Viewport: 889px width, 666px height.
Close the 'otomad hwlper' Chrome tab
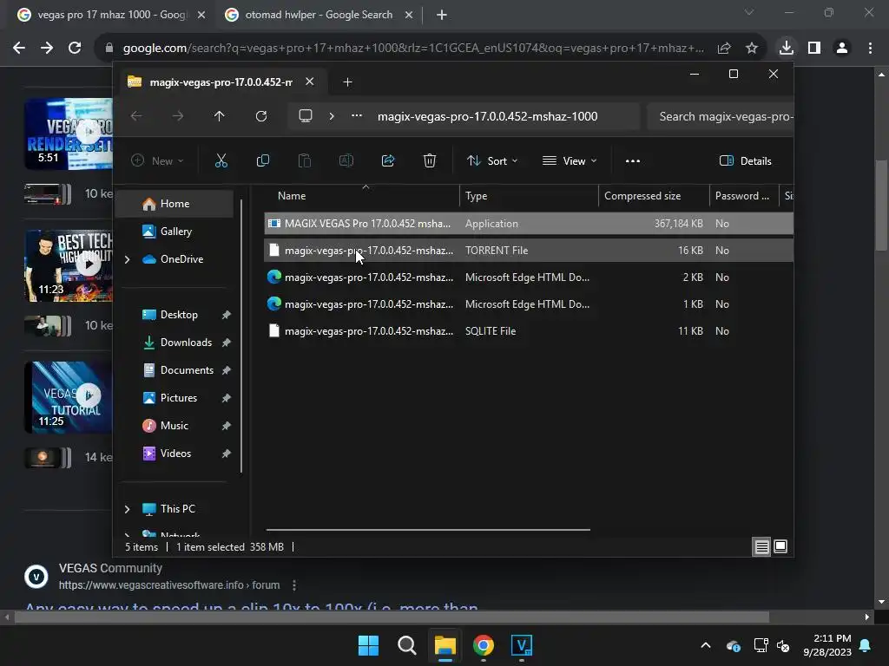(x=409, y=15)
